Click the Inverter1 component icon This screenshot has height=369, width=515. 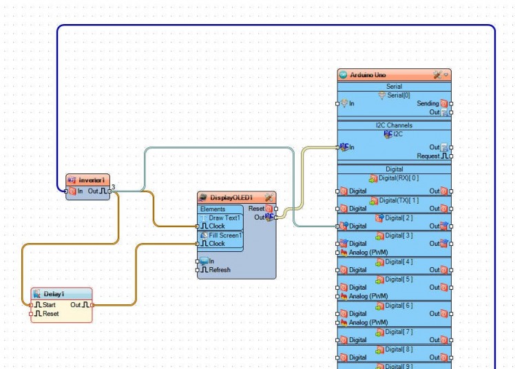(x=72, y=180)
